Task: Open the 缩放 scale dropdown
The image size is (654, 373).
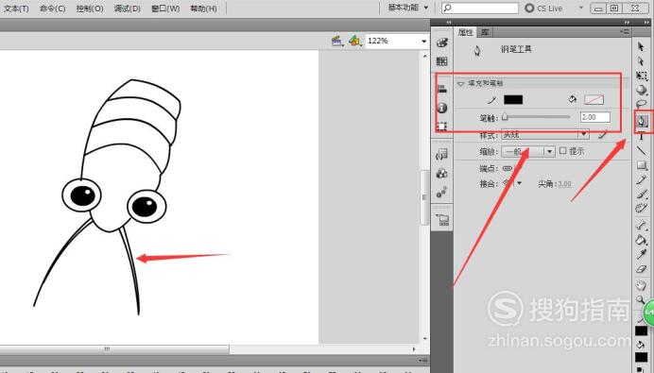Action: point(549,151)
